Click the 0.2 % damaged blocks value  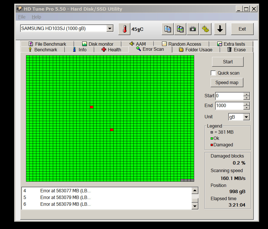click(x=239, y=163)
